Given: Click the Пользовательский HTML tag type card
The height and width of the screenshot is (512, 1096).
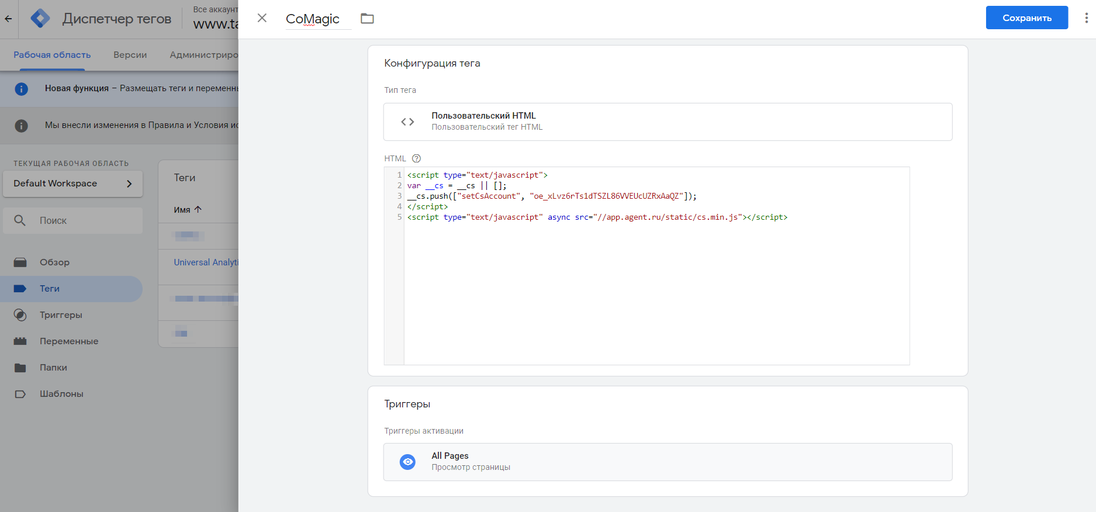Looking at the screenshot, I should pos(668,122).
